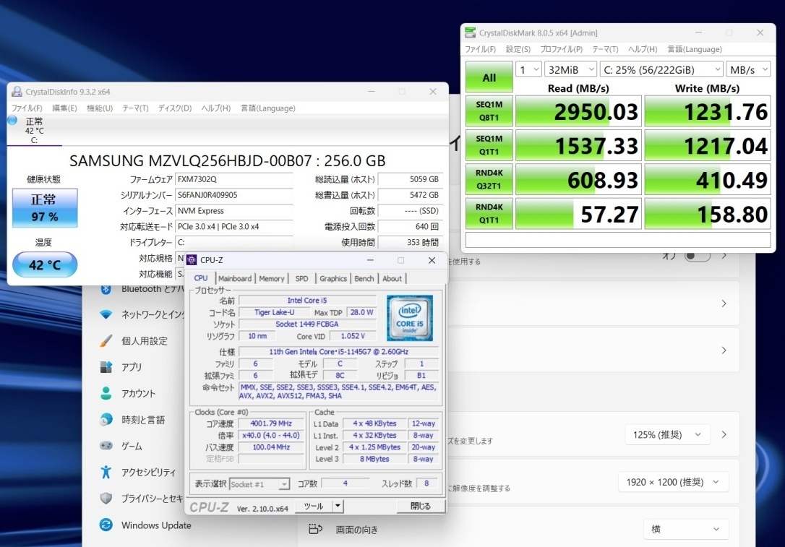Switch to Mainboard tab in CPU-Z
This screenshot has height=547, width=785.
click(235, 278)
